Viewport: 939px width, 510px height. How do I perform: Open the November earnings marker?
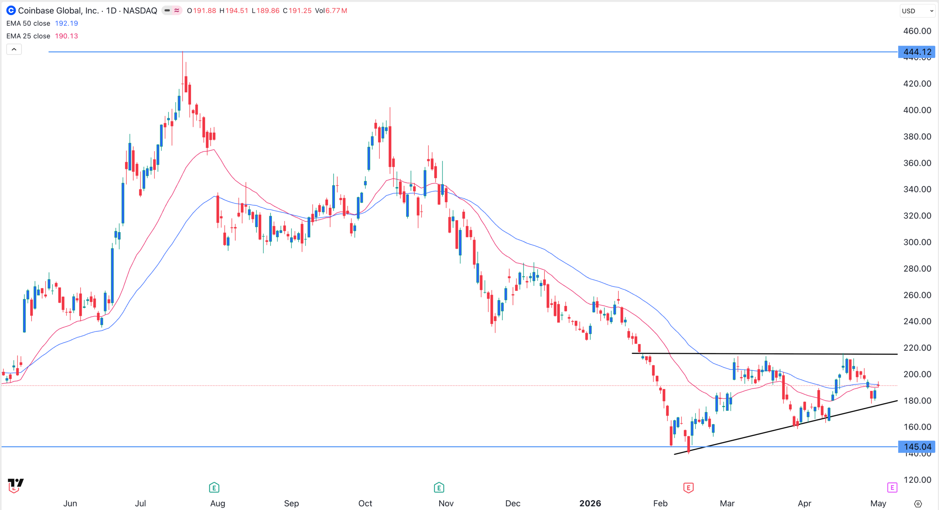439,488
